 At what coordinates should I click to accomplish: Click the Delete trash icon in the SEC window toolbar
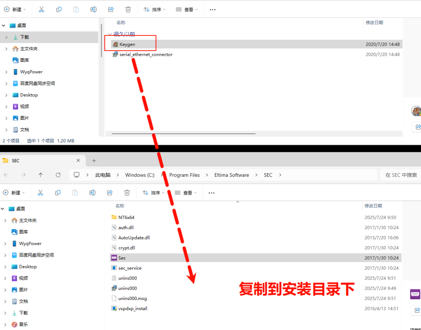127,193
